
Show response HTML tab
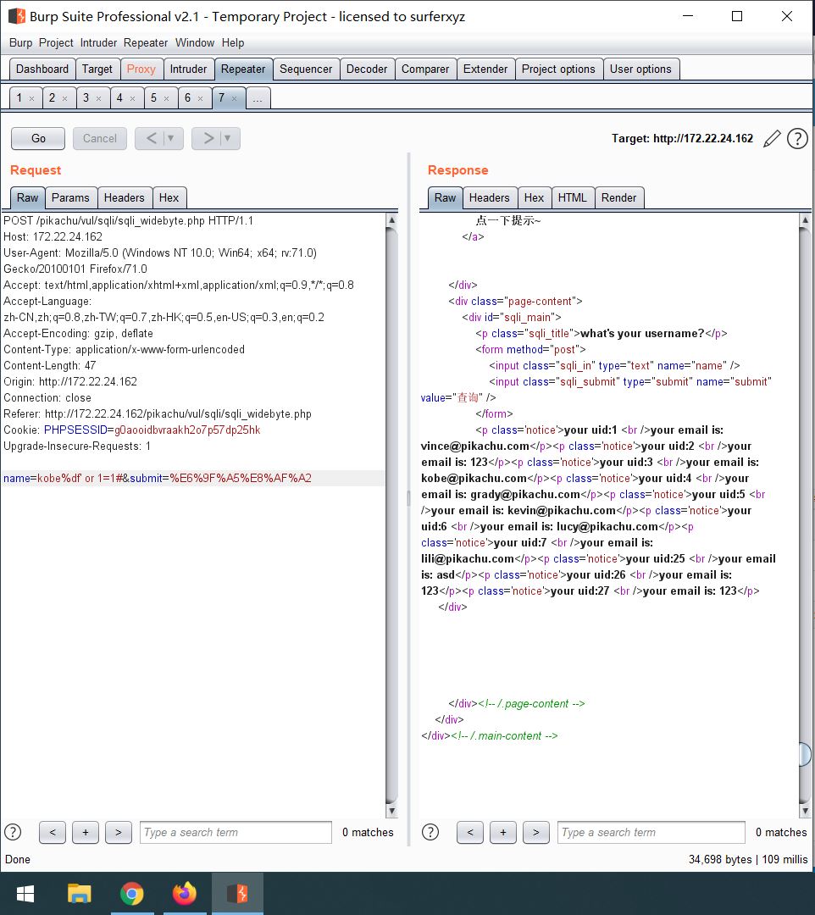pos(573,197)
